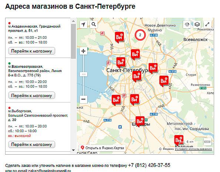Open Условия использования link
Image resolution: width=220 pixels, height=172 pixels.
[193, 149]
